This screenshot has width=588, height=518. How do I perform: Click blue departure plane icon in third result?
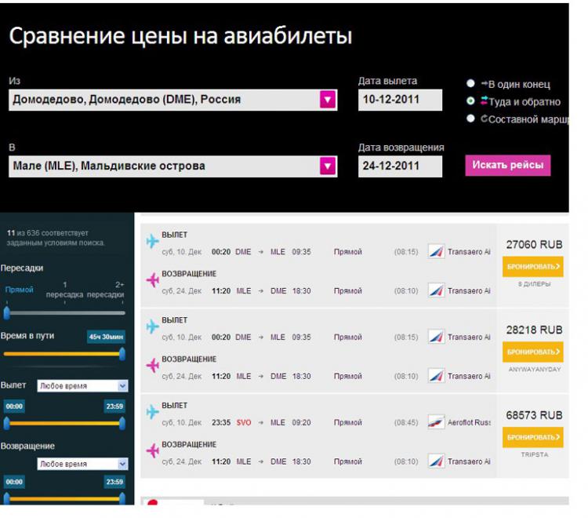click(152, 412)
